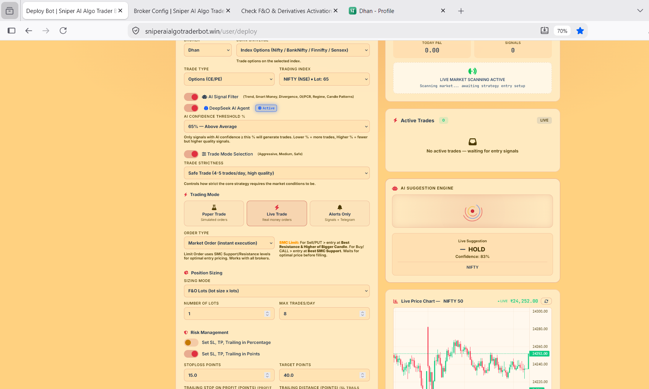Toggle the DeepSeek AI Agent switch
Screen dimensions: 649x389
click(x=191, y=108)
